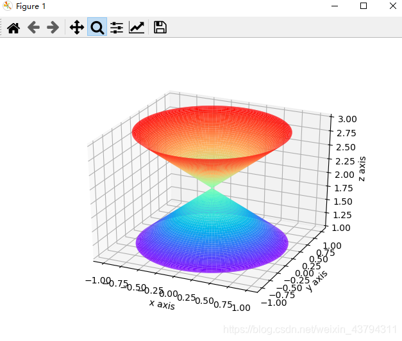Click the z tick label 1.75
The width and height of the screenshot is (402, 341).
click(344, 188)
